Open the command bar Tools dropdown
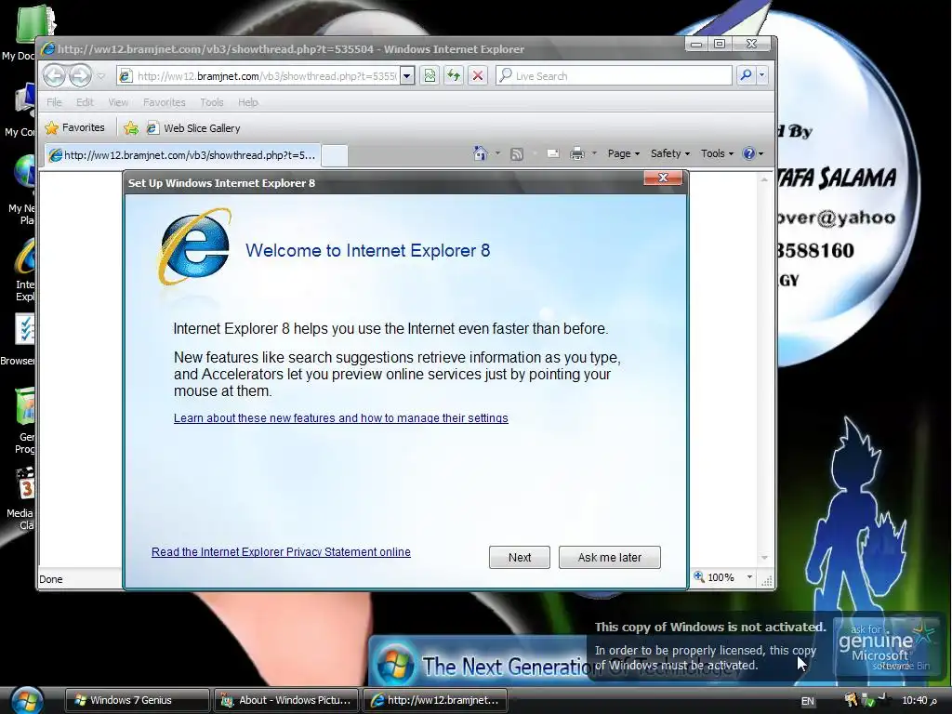952x714 pixels. 717,153
